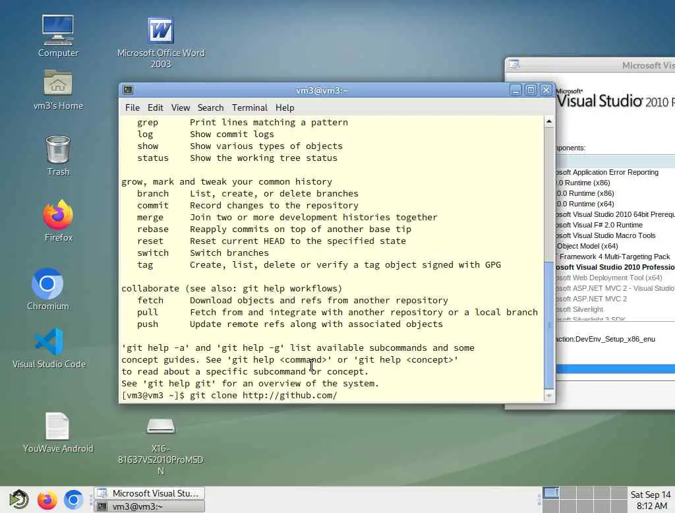Click the terminal scrollbar down arrow

click(549, 396)
